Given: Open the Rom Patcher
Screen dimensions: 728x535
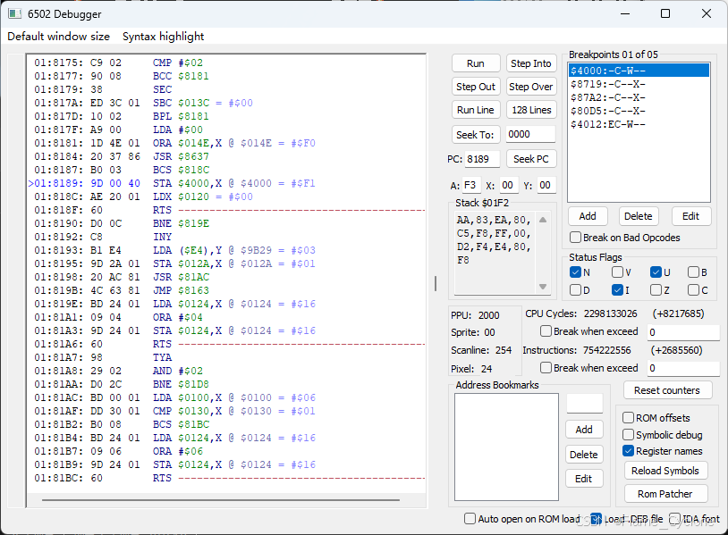Looking at the screenshot, I should click(665, 494).
